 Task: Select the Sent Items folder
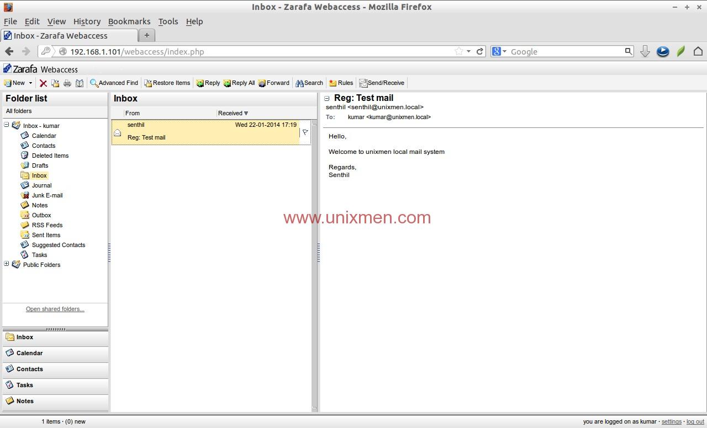coord(46,235)
